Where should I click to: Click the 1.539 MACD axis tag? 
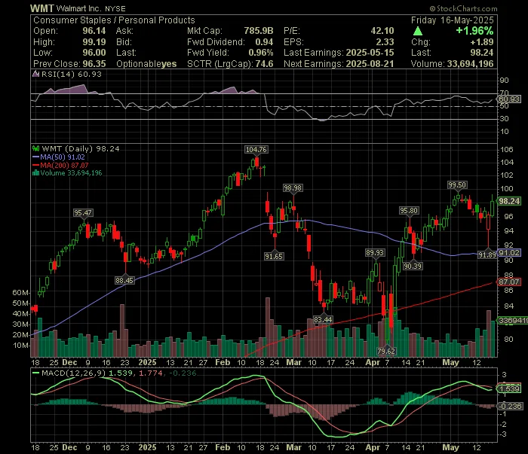(x=509, y=388)
